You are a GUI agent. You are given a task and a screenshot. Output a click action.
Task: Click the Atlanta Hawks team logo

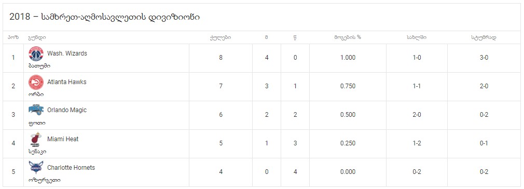pyautogui.click(x=36, y=82)
